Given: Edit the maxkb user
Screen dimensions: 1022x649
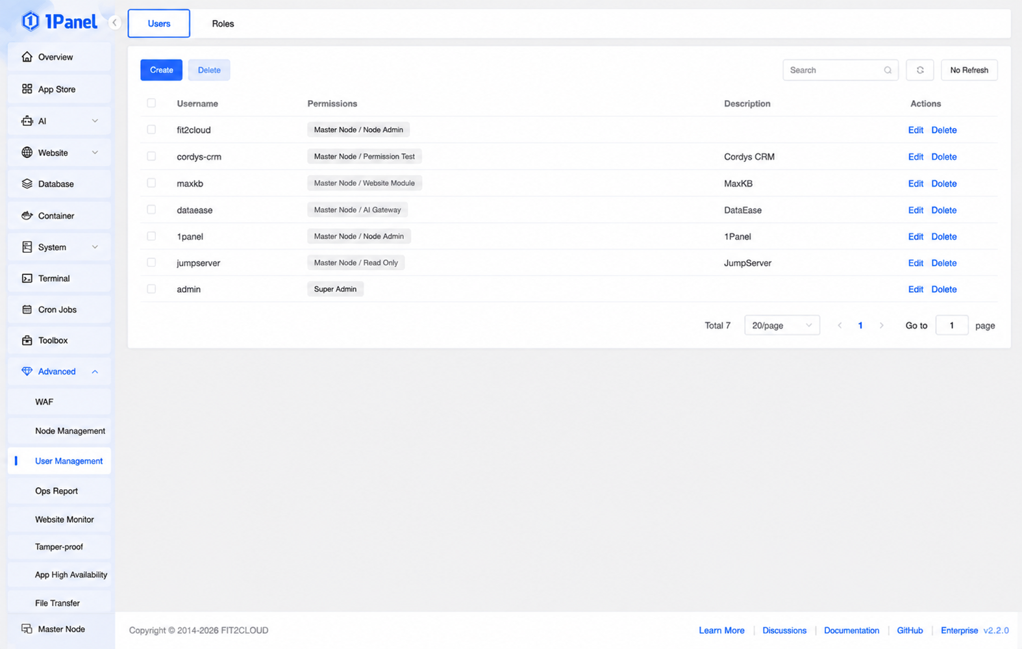Looking at the screenshot, I should click(x=916, y=183).
